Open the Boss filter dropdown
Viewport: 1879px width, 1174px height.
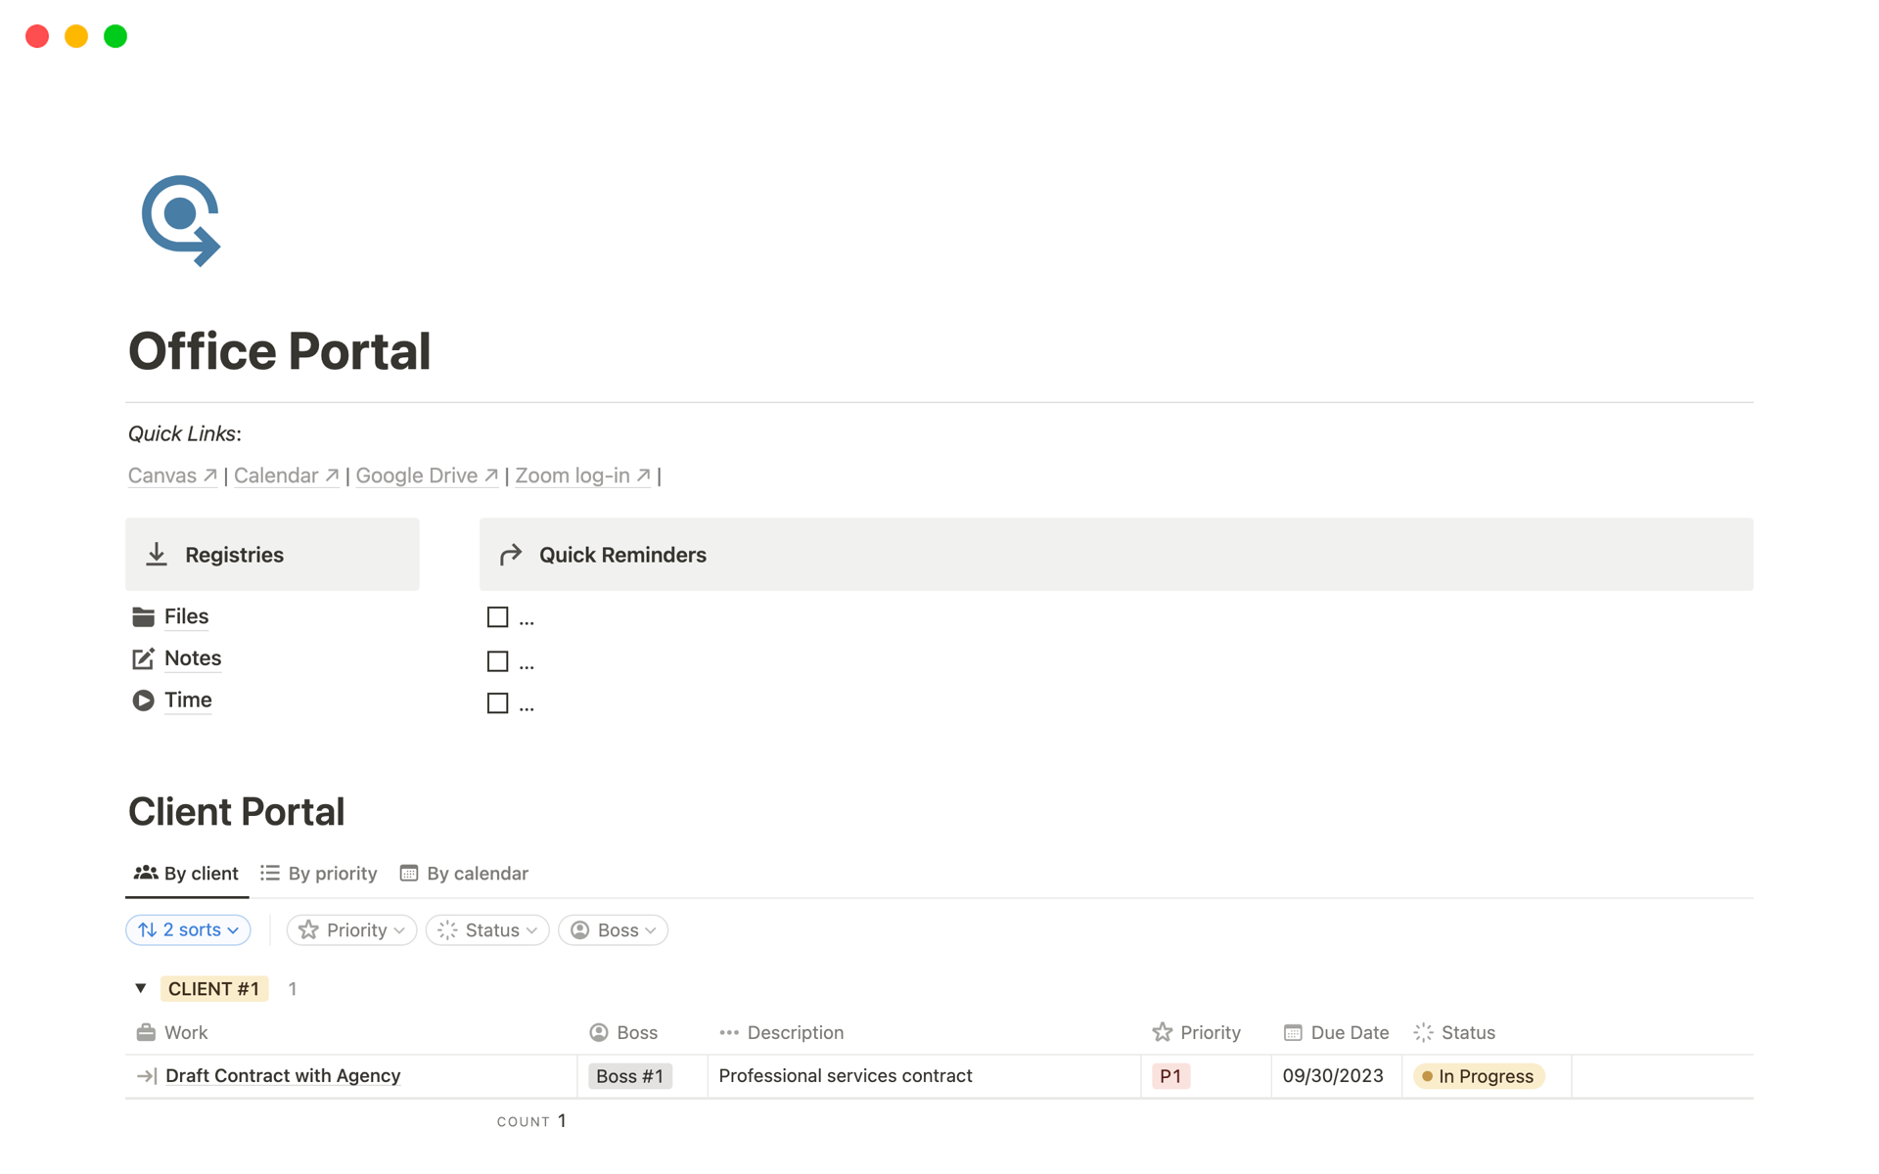point(614,930)
